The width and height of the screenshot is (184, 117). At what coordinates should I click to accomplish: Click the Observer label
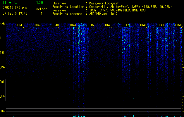(x=59, y=3)
